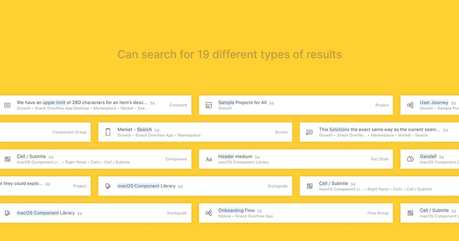The image size is (459, 241).
Task: Click the Aa text style icon for Header medium
Action: pyautogui.click(x=208, y=159)
